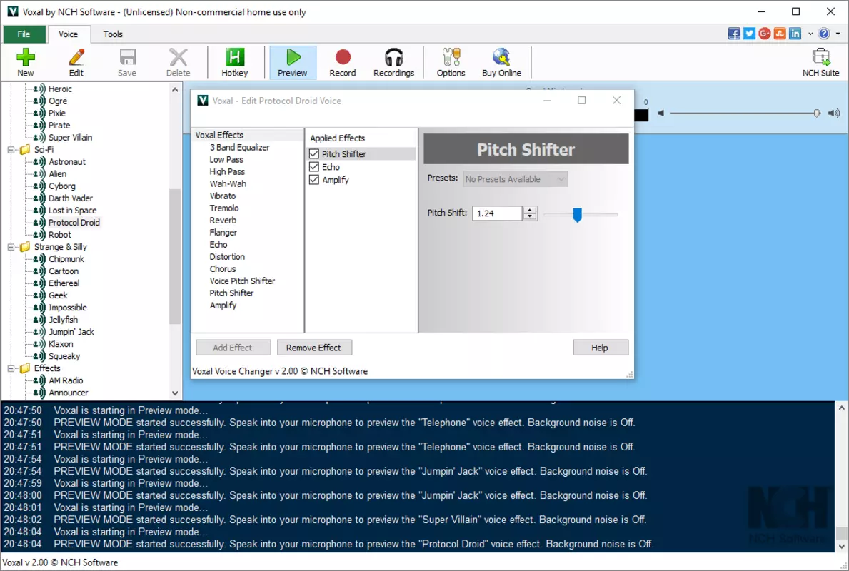
Task: Maximize the Edit Protocol Droid Voice dialog
Action: coord(581,100)
